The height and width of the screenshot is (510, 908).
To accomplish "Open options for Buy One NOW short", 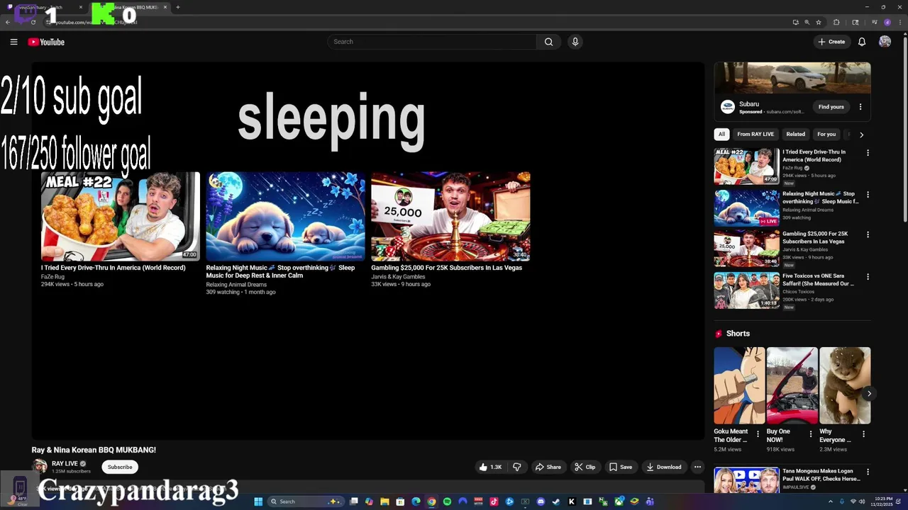I will click(x=811, y=433).
